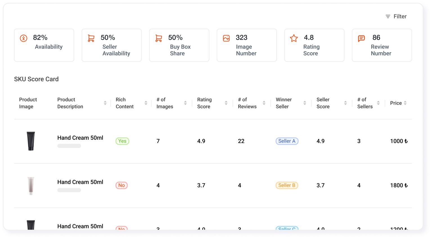
Task: Sort by Seller Score column header
Action: pos(323,103)
